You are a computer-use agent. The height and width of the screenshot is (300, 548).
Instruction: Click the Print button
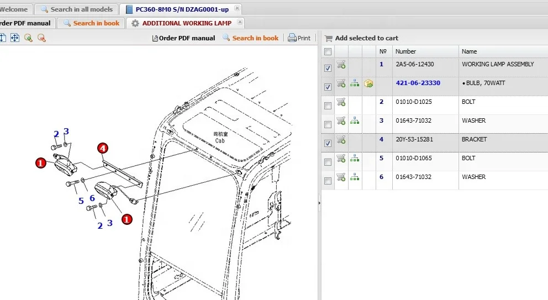coord(299,38)
